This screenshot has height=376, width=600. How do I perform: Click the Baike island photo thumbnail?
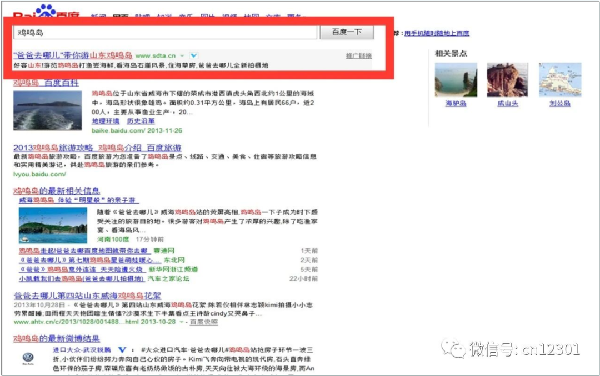coord(47,110)
